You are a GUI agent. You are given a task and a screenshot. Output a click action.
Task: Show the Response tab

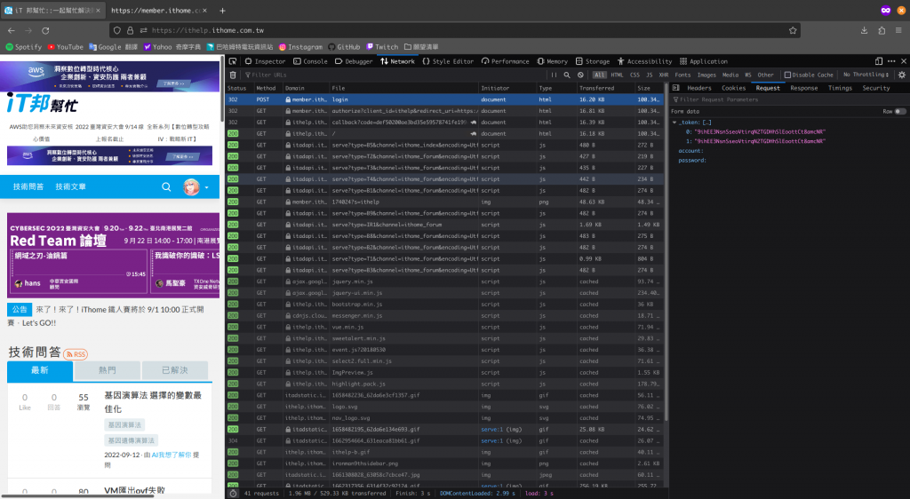803,88
